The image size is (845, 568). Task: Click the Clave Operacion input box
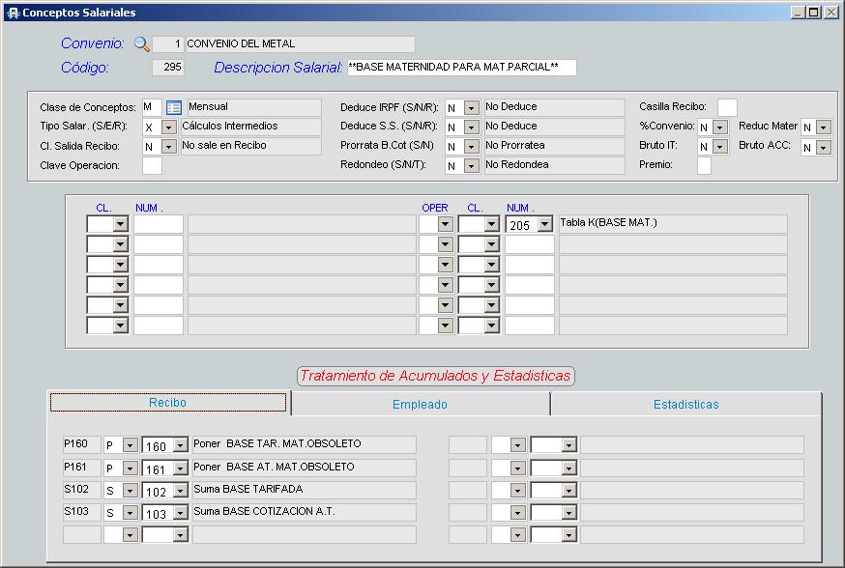click(152, 166)
